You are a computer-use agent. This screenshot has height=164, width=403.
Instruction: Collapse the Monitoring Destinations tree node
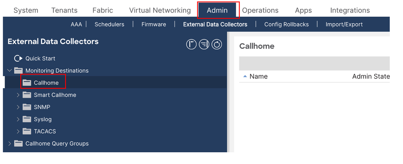coord(10,71)
